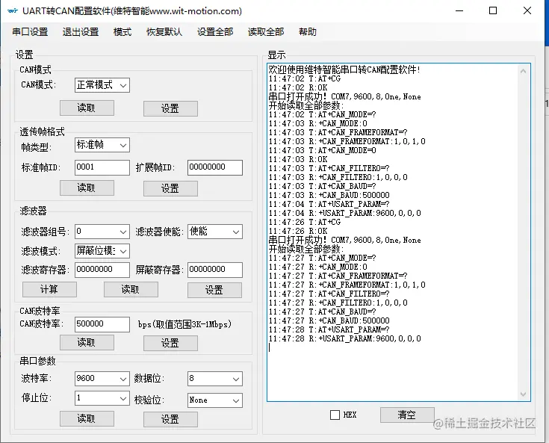The width and height of the screenshot is (549, 443).
Task: Click the WIT app logo icon in title bar
Action: [13, 11]
